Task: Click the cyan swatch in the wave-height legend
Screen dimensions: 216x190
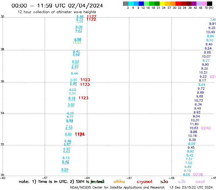Action: 131,4
